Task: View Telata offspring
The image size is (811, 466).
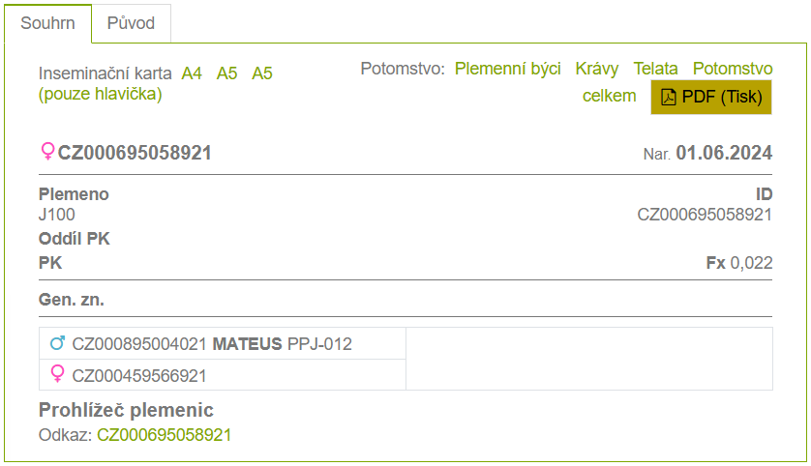Action: tap(656, 69)
